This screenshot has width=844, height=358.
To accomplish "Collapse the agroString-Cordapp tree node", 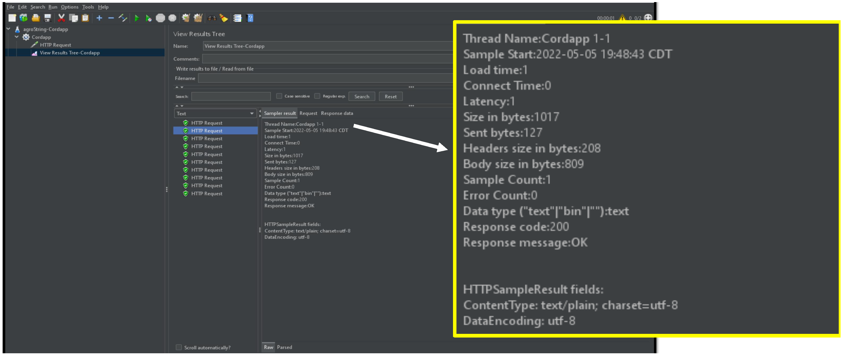I will 8,29.
